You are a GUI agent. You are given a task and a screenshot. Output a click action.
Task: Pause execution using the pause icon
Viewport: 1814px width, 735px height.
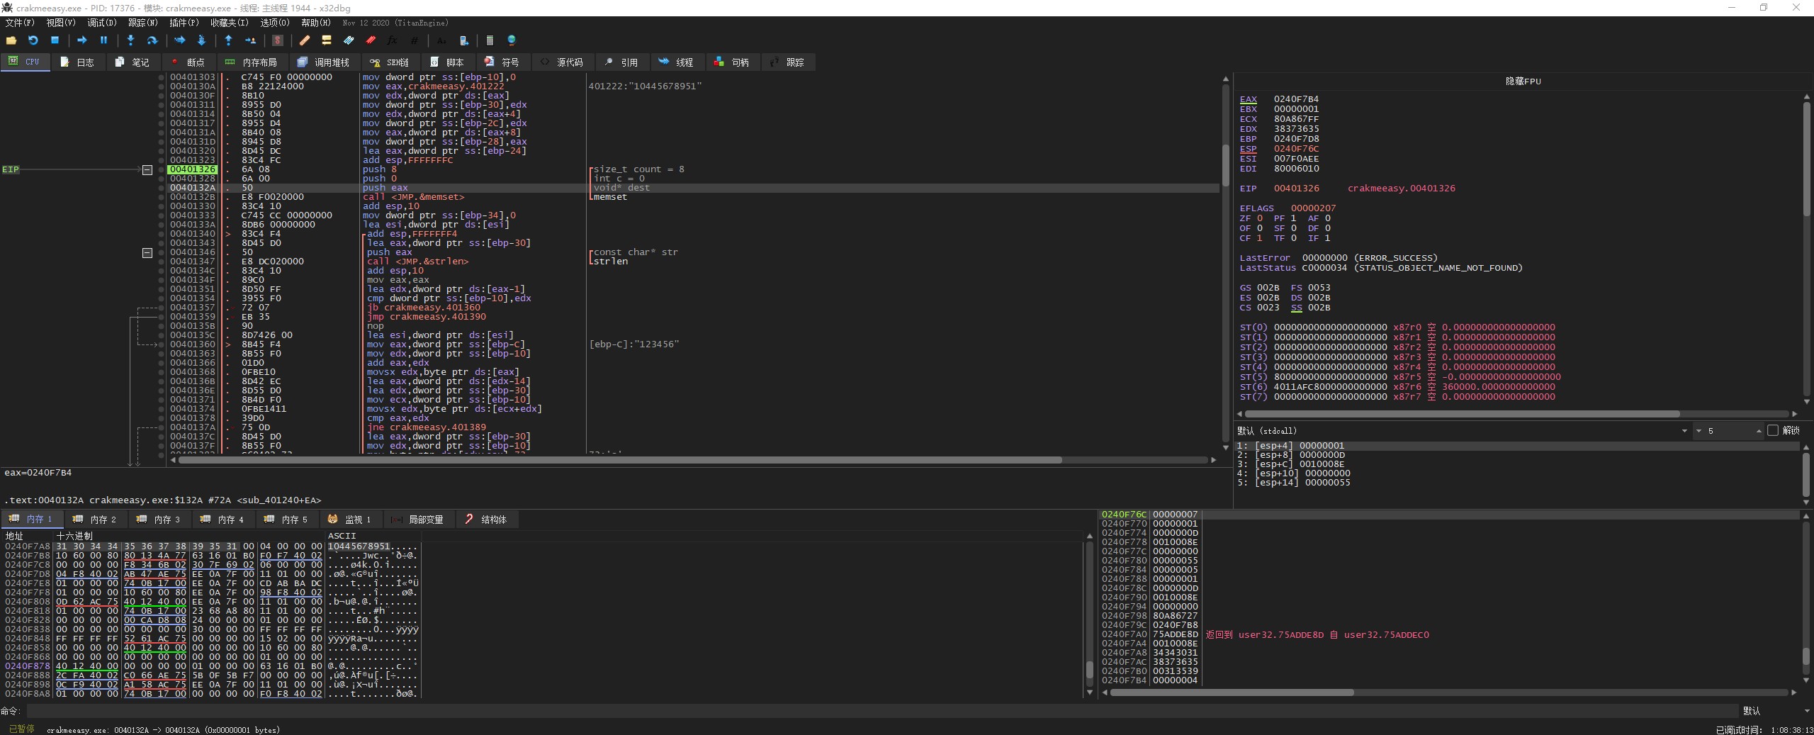(x=103, y=40)
